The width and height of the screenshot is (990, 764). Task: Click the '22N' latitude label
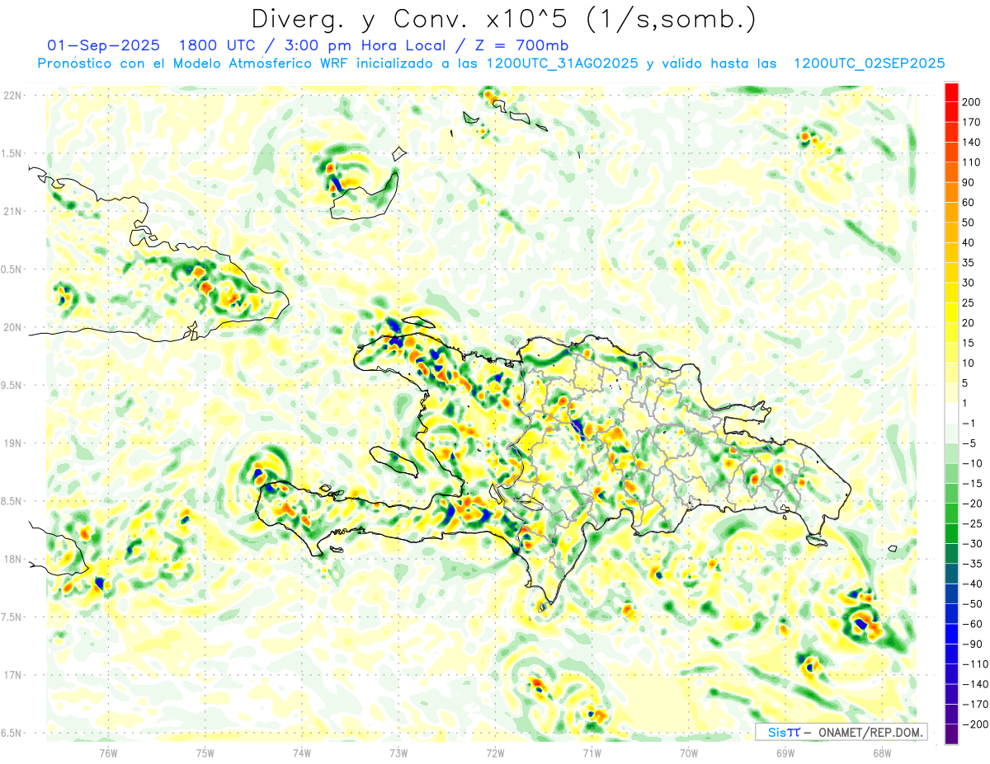point(12,96)
